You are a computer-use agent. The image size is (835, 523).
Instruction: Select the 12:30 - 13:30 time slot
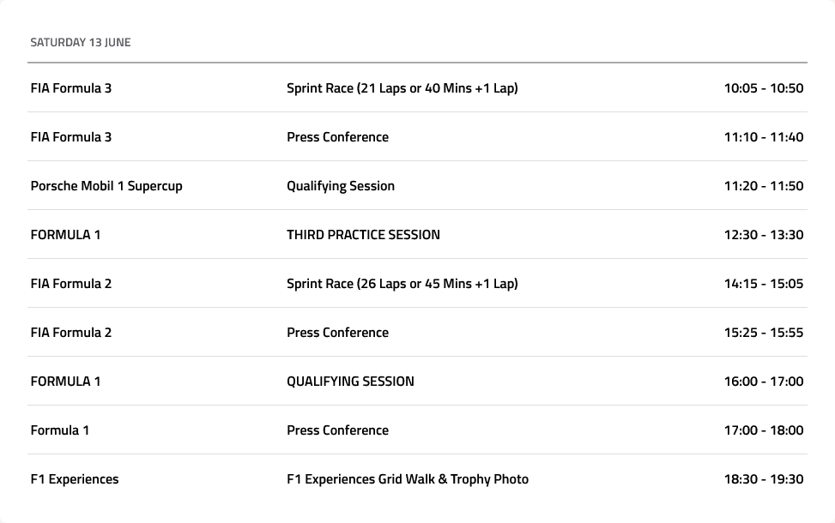(764, 235)
